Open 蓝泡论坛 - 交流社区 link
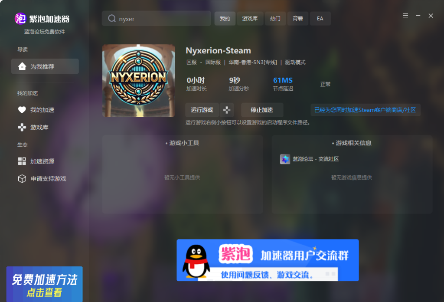This screenshot has height=302, width=444. (316, 159)
